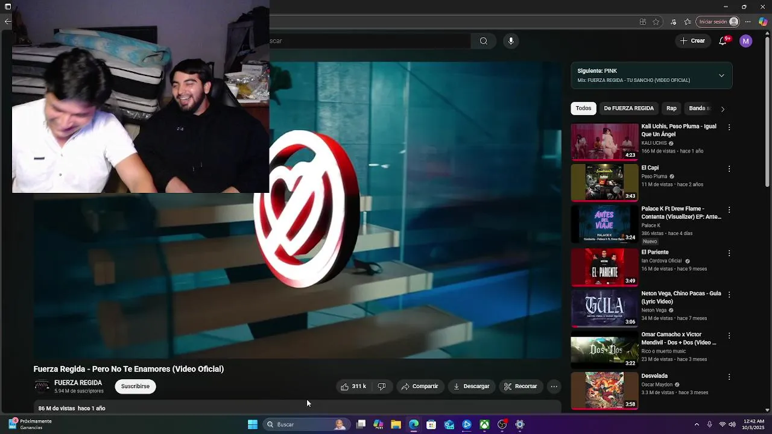Select De FUERZA REGIDA filter chip
This screenshot has height=434, width=772.
628,108
